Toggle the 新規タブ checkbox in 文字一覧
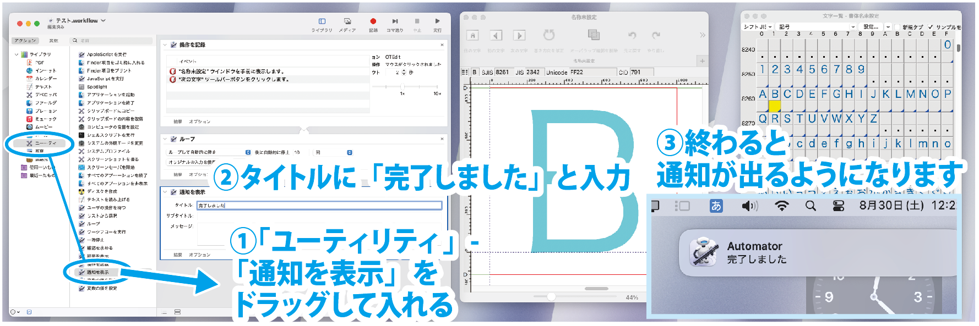Image resolution: width=979 pixels, height=326 pixels. click(897, 26)
